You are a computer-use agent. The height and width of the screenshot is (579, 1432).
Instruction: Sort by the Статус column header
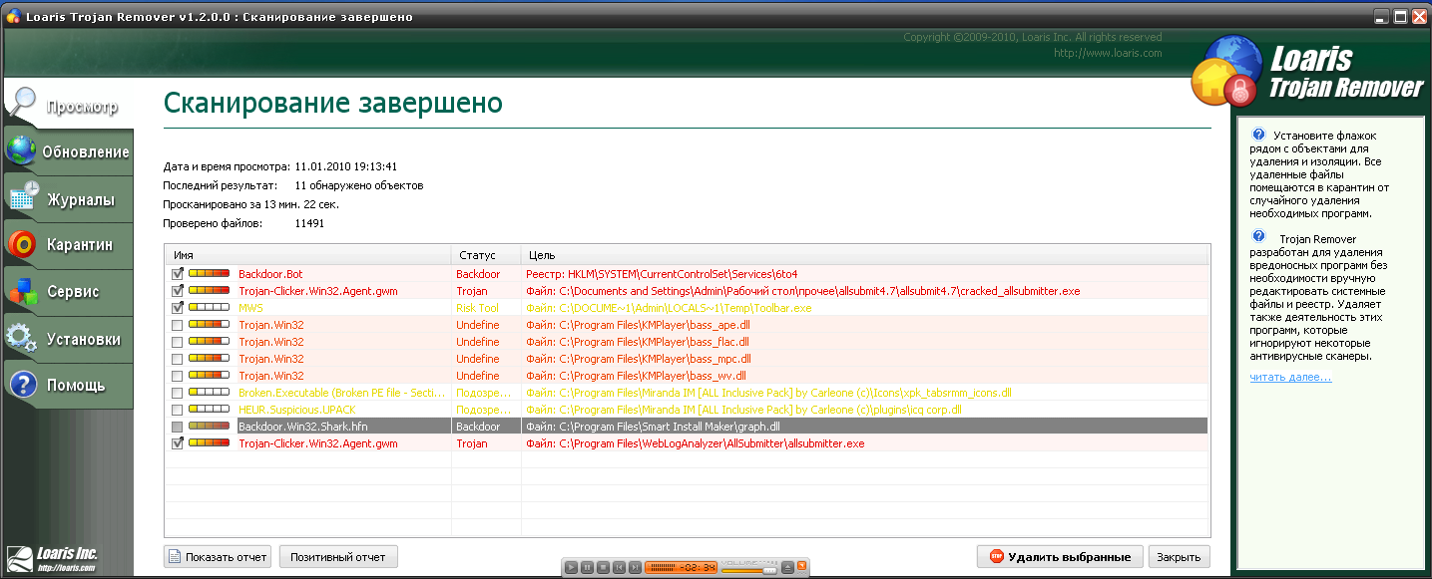click(x=486, y=255)
